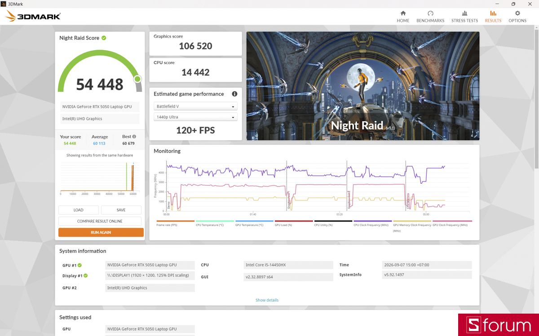Click the 3DMark logo in header
Image resolution: width=539 pixels, height=336 pixels.
(33, 17)
